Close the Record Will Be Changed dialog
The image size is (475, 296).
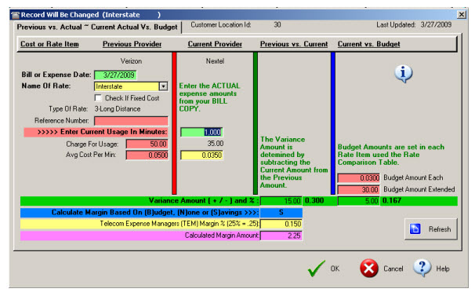coord(461,14)
